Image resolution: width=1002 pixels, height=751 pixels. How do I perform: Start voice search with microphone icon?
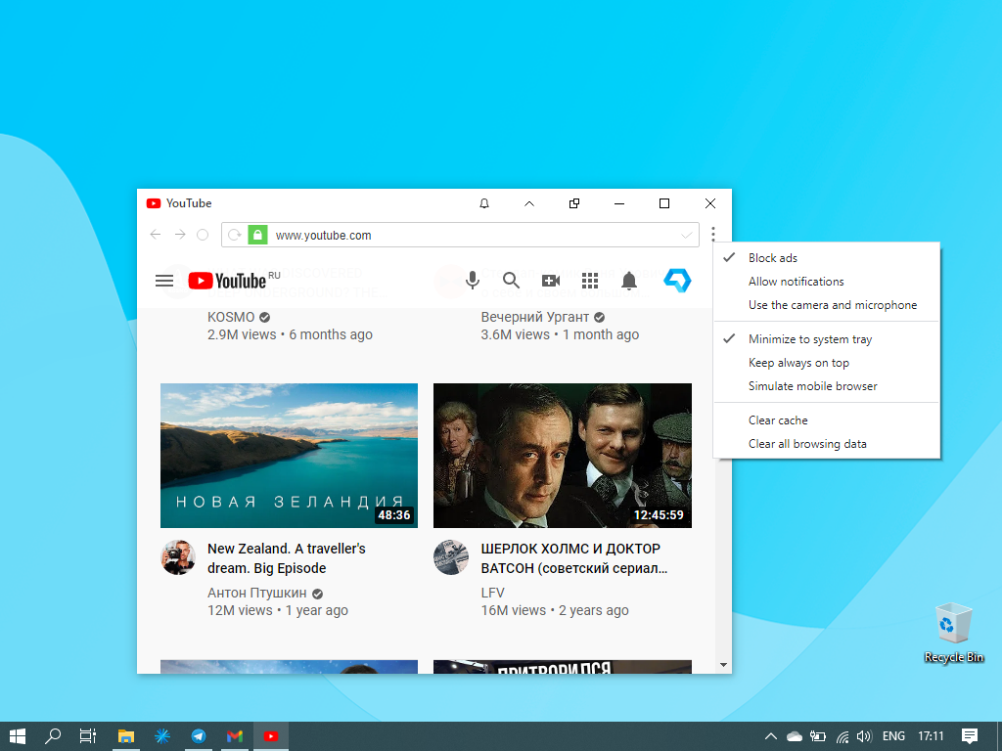coord(473,281)
